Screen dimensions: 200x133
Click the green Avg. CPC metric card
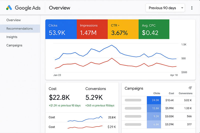click(154, 29)
